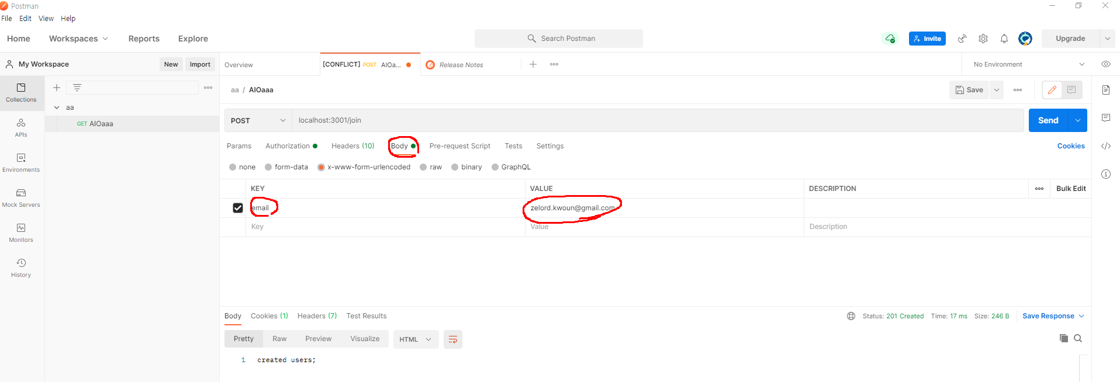Image resolution: width=1120 pixels, height=382 pixels.
Task: Click the request URL field
Action: coord(658,120)
